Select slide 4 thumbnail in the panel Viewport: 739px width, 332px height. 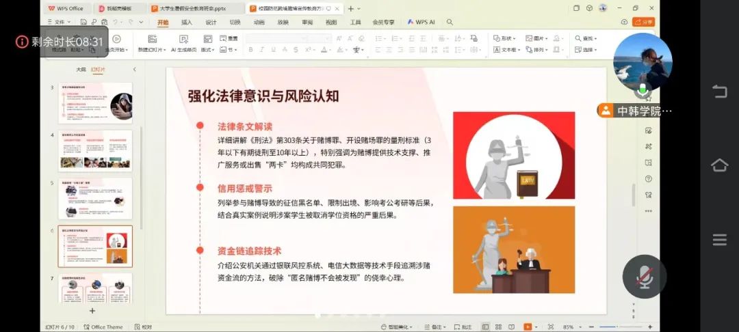coord(94,150)
